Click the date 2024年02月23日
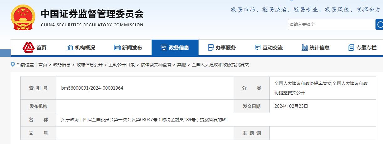The height and width of the screenshot is (144, 383). [x=291, y=106]
